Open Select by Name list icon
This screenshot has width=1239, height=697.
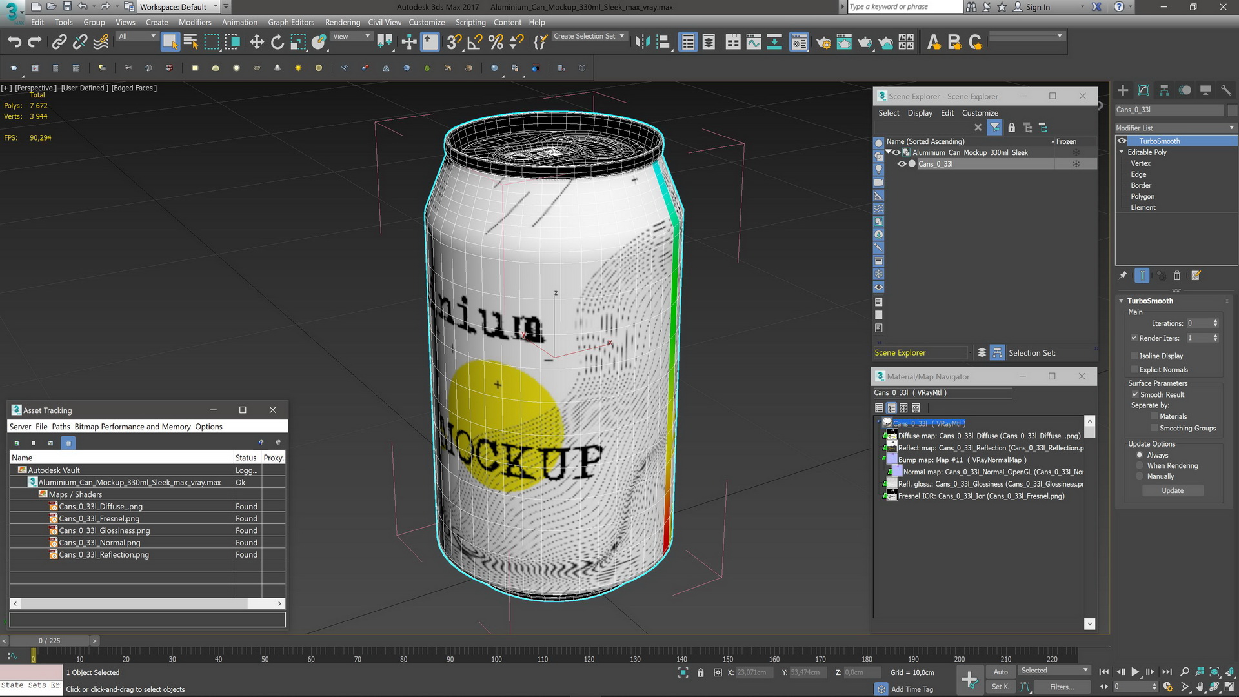[x=191, y=43]
